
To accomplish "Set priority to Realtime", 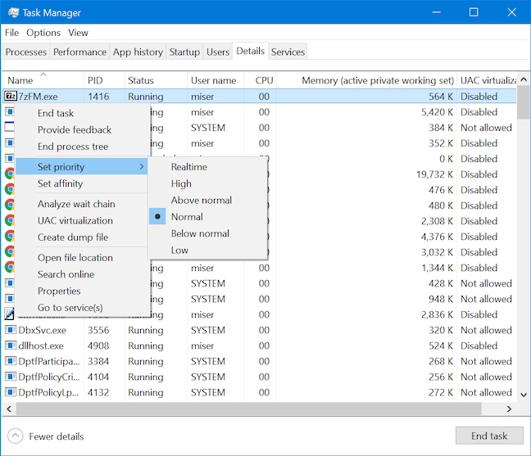I will point(189,167).
